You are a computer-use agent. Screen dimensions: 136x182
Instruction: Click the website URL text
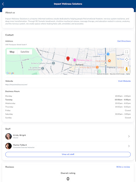[x=16, y=85]
